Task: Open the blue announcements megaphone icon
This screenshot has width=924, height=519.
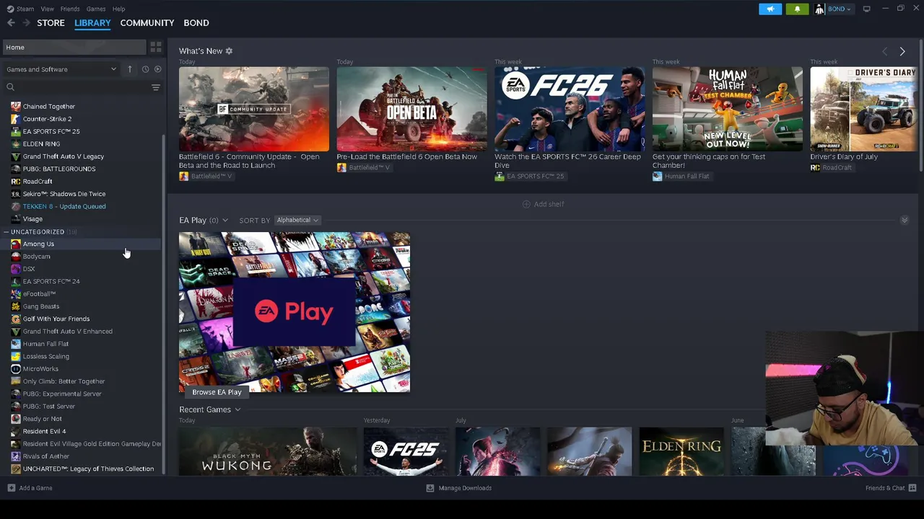Action: [770, 9]
